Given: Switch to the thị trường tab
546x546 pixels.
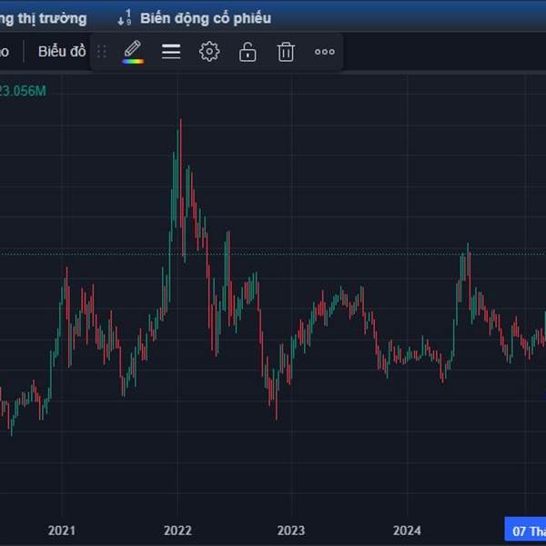Looking at the screenshot, I should click(44, 17).
